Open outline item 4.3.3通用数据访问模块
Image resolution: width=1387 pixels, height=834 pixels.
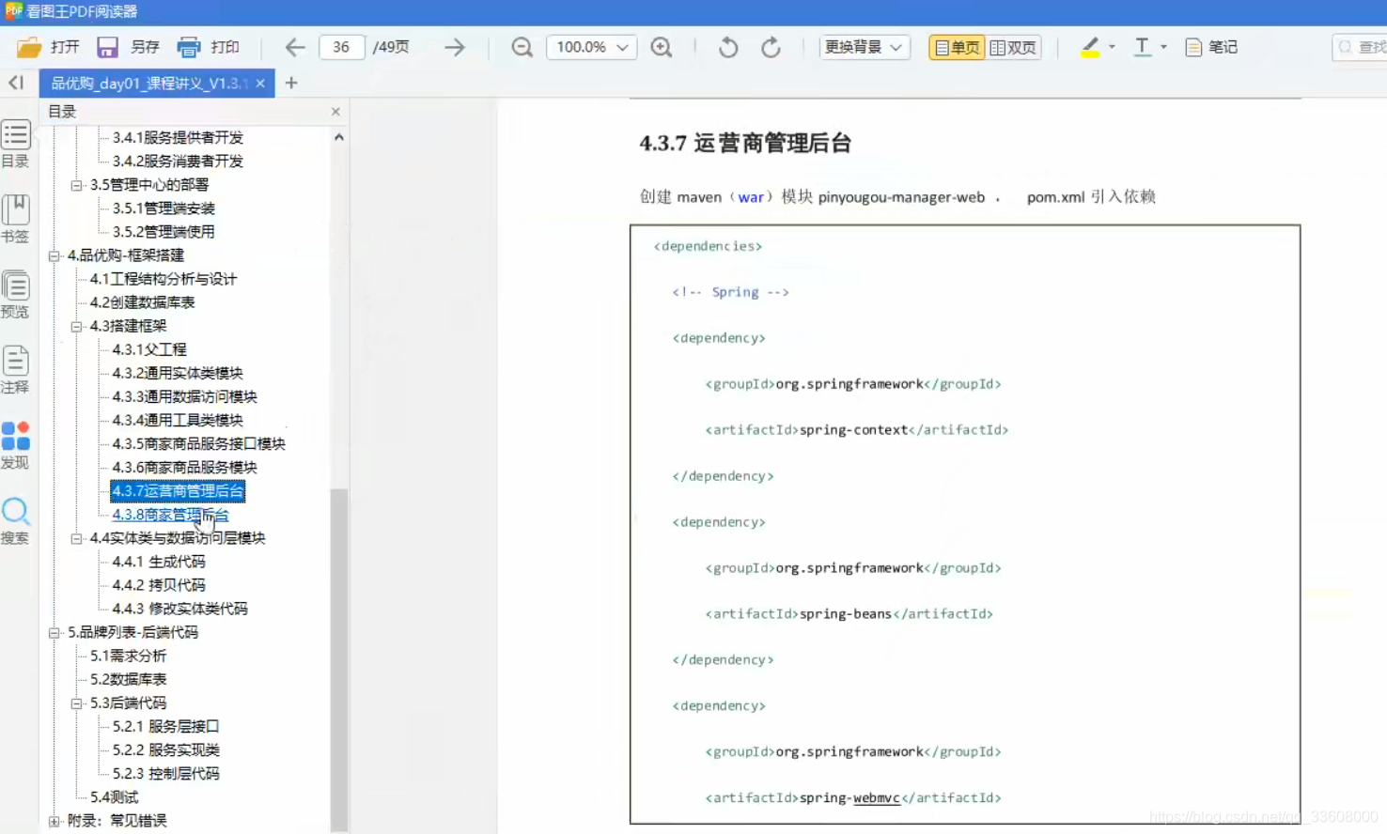coord(184,396)
